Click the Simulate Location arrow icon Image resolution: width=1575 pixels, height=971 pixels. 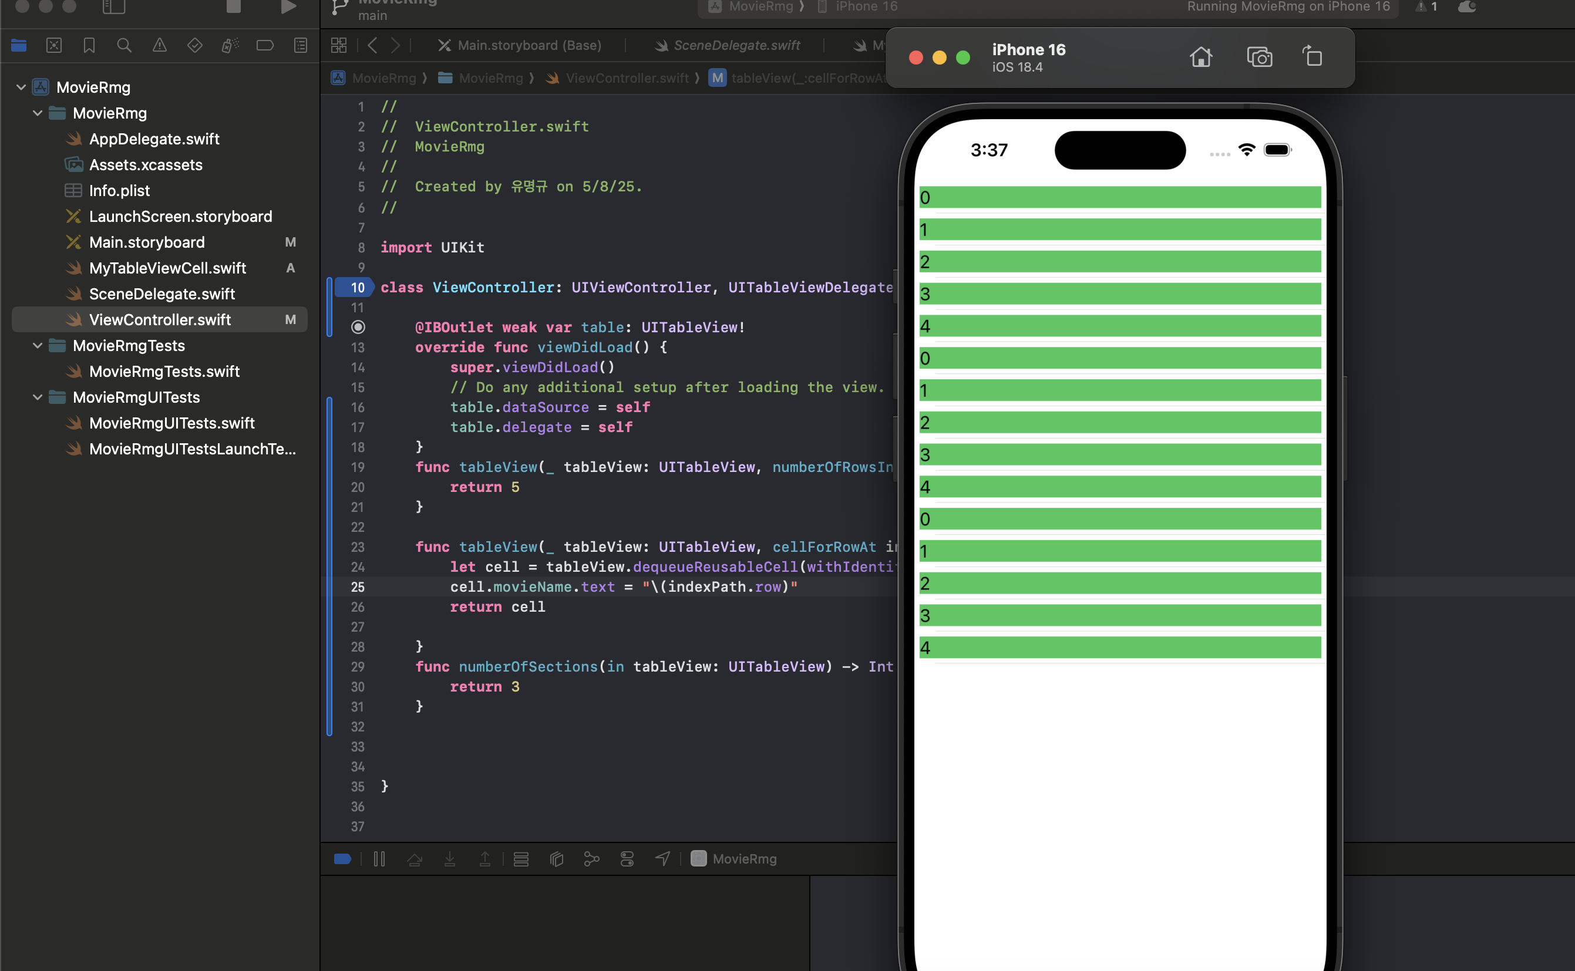coord(662,859)
